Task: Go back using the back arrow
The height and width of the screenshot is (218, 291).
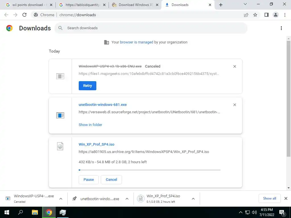Action: pyautogui.click(x=6, y=15)
